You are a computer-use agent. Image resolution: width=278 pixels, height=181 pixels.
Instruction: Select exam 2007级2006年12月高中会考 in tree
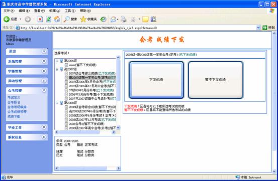point(92,86)
